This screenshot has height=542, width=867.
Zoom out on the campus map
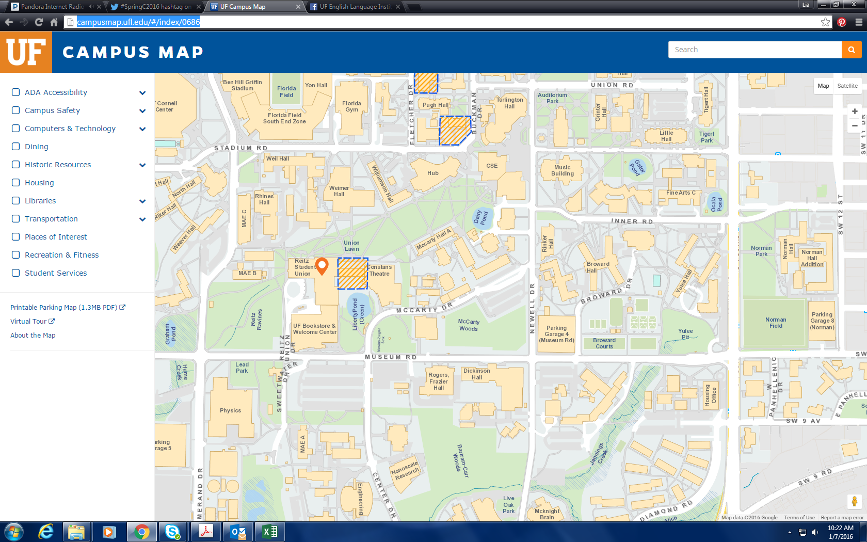coord(855,125)
